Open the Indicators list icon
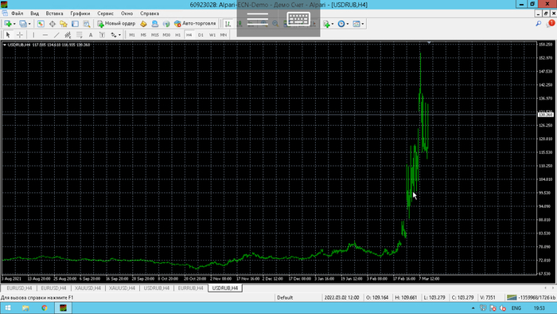This screenshot has height=314, width=557. coord(326,24)
